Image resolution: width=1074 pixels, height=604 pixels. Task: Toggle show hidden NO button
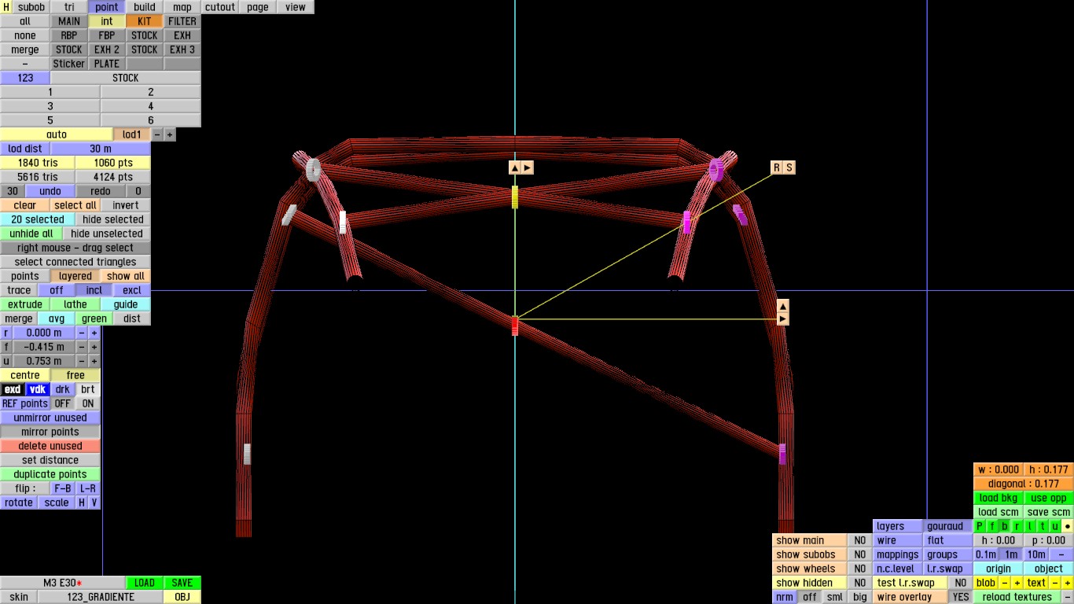860,583
